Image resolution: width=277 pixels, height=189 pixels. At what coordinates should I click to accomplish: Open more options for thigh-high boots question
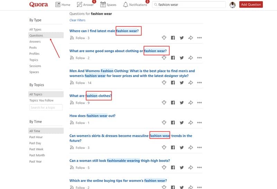[x=199, y=168]
